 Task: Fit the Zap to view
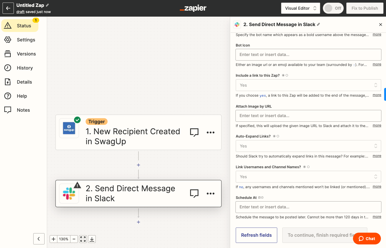coord(83,239)
